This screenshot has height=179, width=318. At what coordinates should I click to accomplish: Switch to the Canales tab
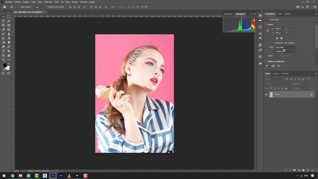point(276,74)
